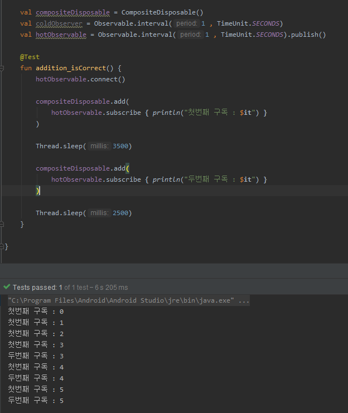Screen dimensions: 348x413
Task: Click the compositeDisposable variable declaration
Action: [x=72, y=13]
